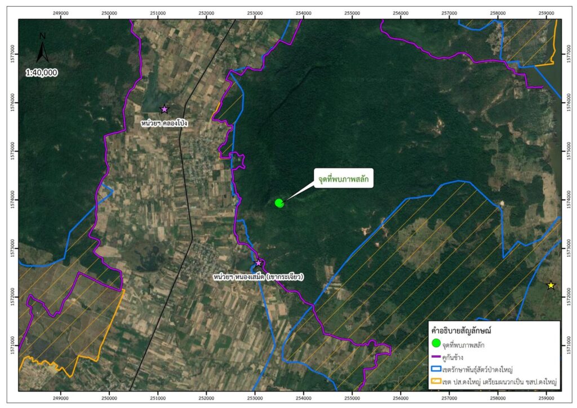Select the หน่วยฯ คลองโป่ง map label
The image size is (577, 408).
pyautogui.click(x=164, y=122)
